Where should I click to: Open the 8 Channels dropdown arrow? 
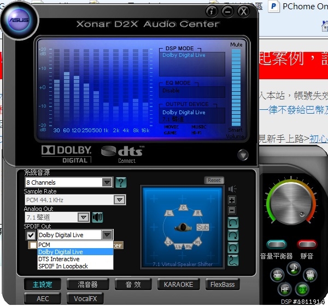(107, 183)
